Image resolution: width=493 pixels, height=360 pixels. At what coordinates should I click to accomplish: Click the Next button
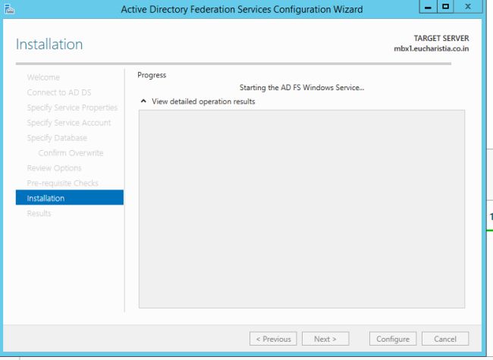click(x=325, y=339)
